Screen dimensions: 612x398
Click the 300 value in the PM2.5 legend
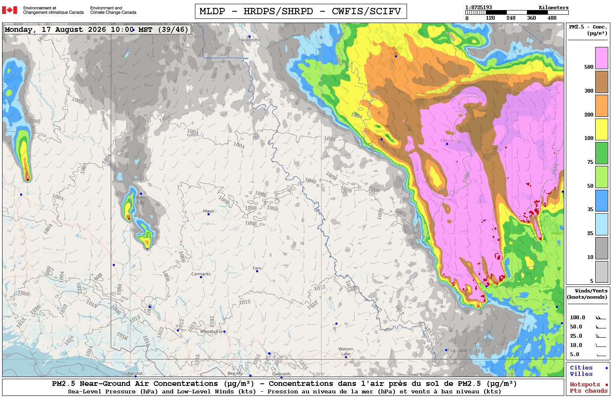tap(589, 91)
